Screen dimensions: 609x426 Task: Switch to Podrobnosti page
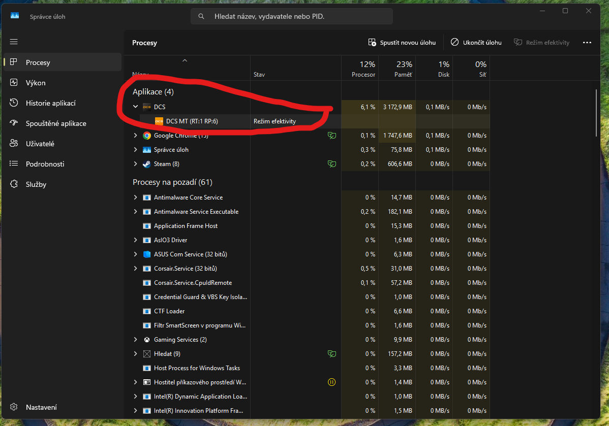(x=62, y=163)
